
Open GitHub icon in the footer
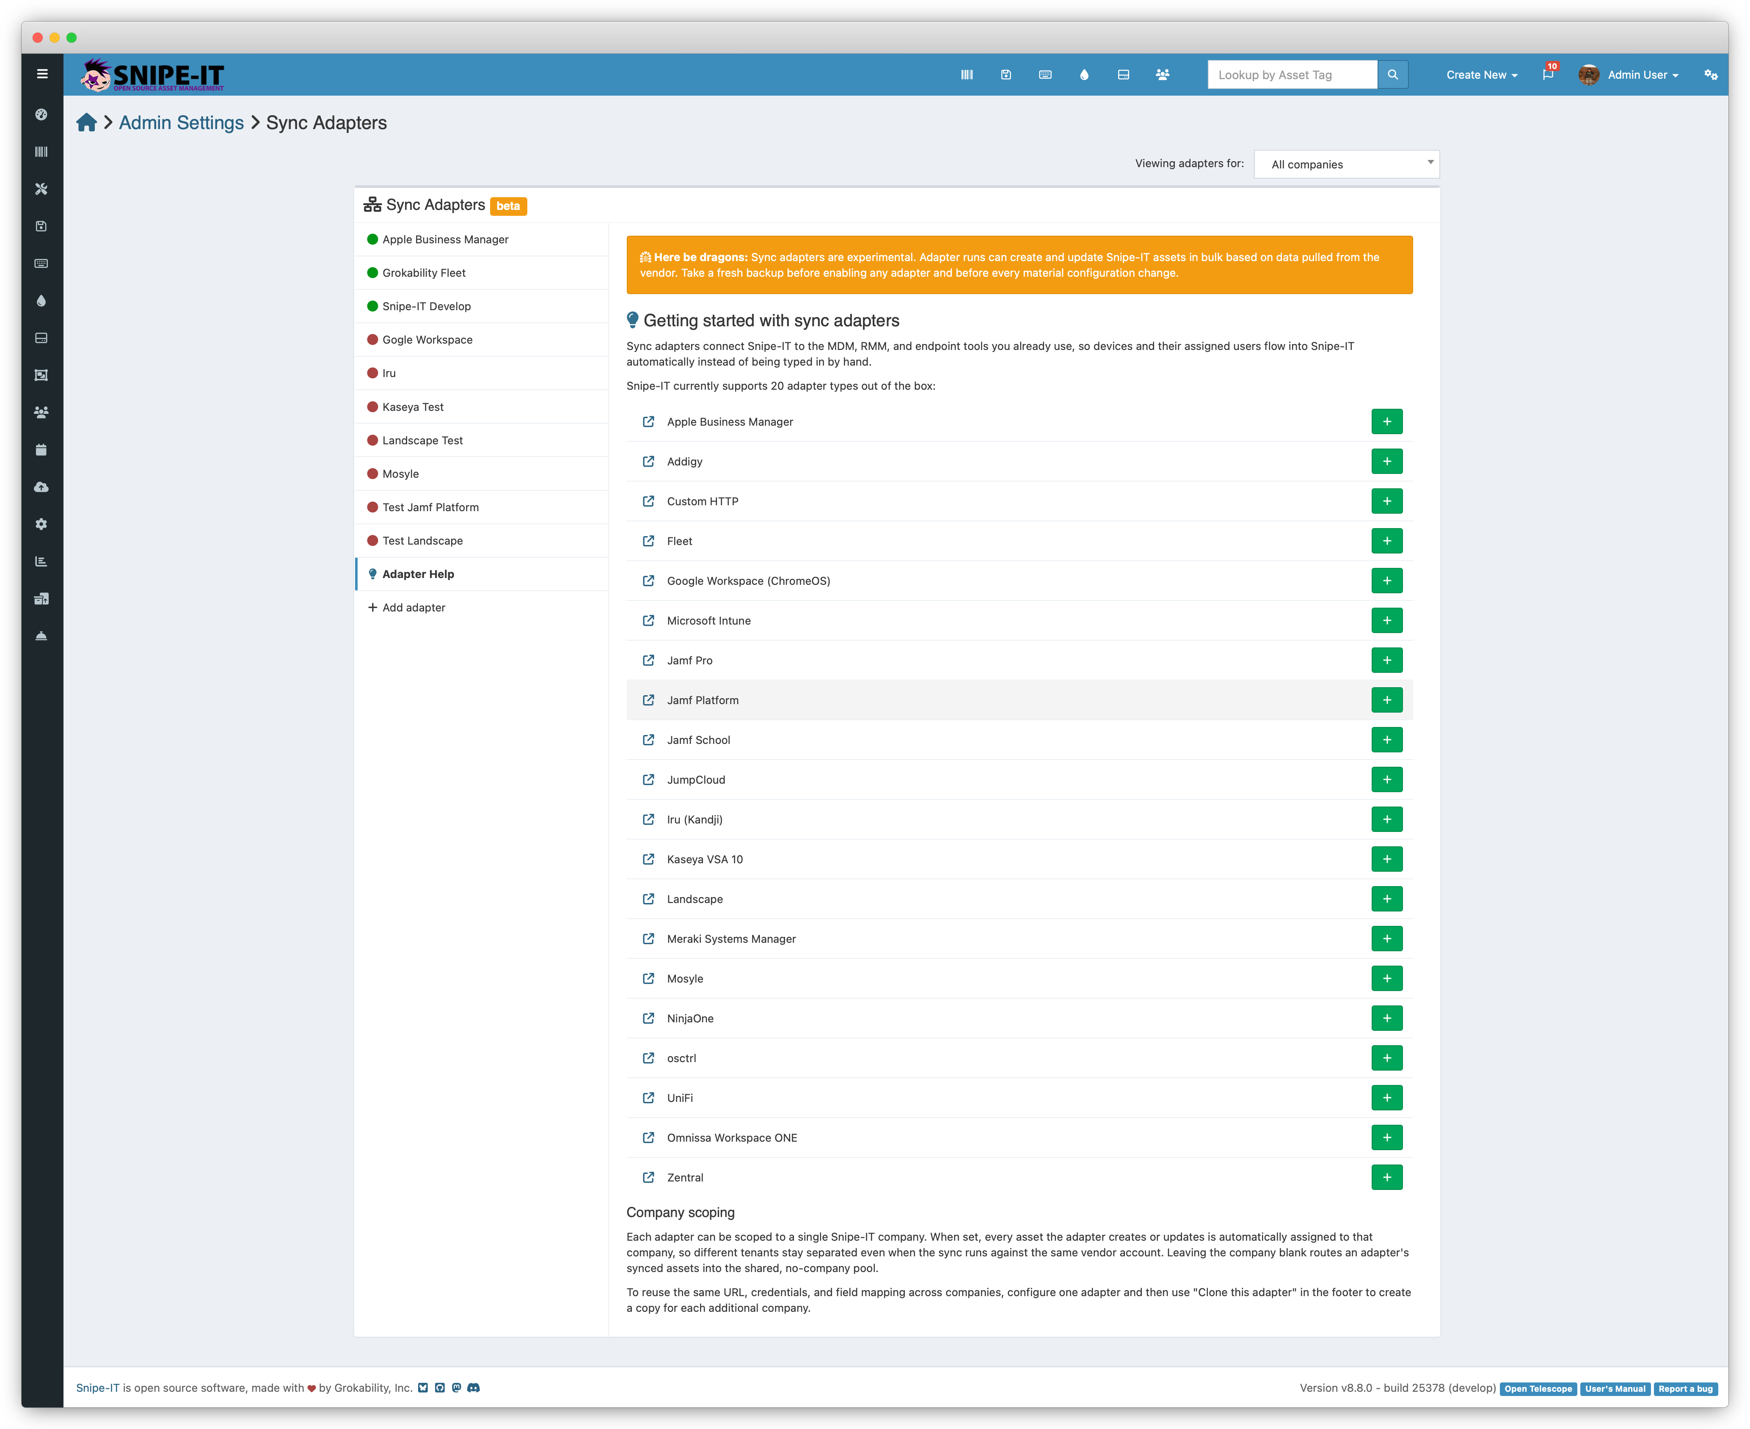tap(440, 1388)
